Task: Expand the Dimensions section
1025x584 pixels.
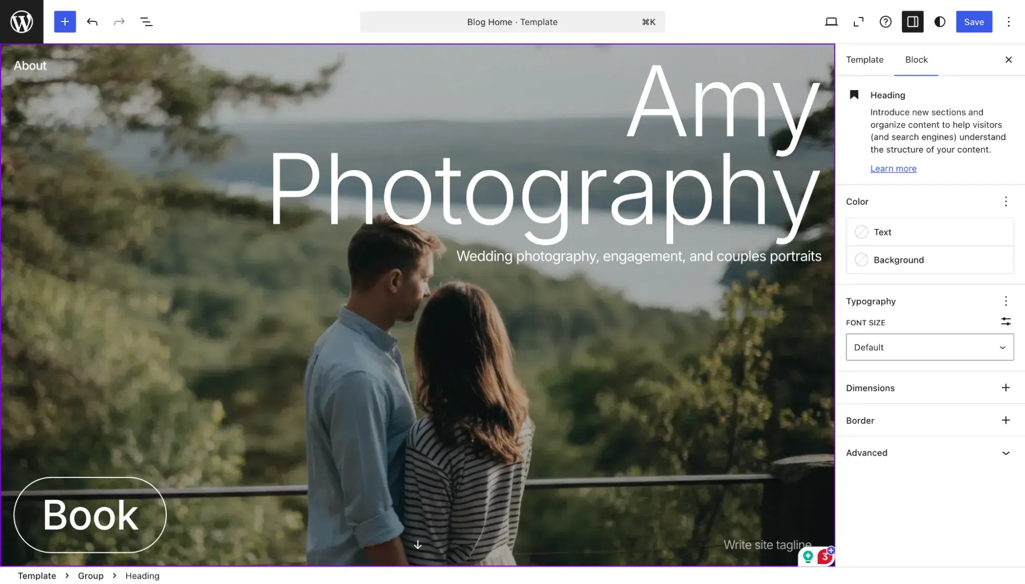Action: click(1006, 388)
